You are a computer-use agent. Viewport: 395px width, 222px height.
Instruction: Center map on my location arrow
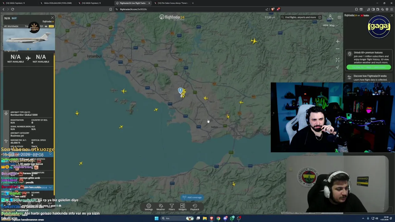[x=338, y=67]
